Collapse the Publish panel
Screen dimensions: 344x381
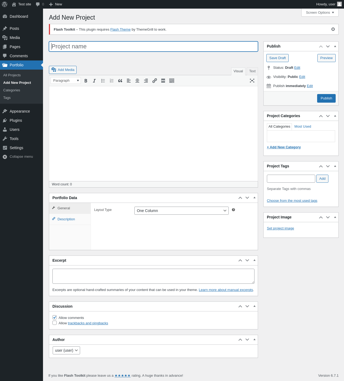tap(335, 46)
